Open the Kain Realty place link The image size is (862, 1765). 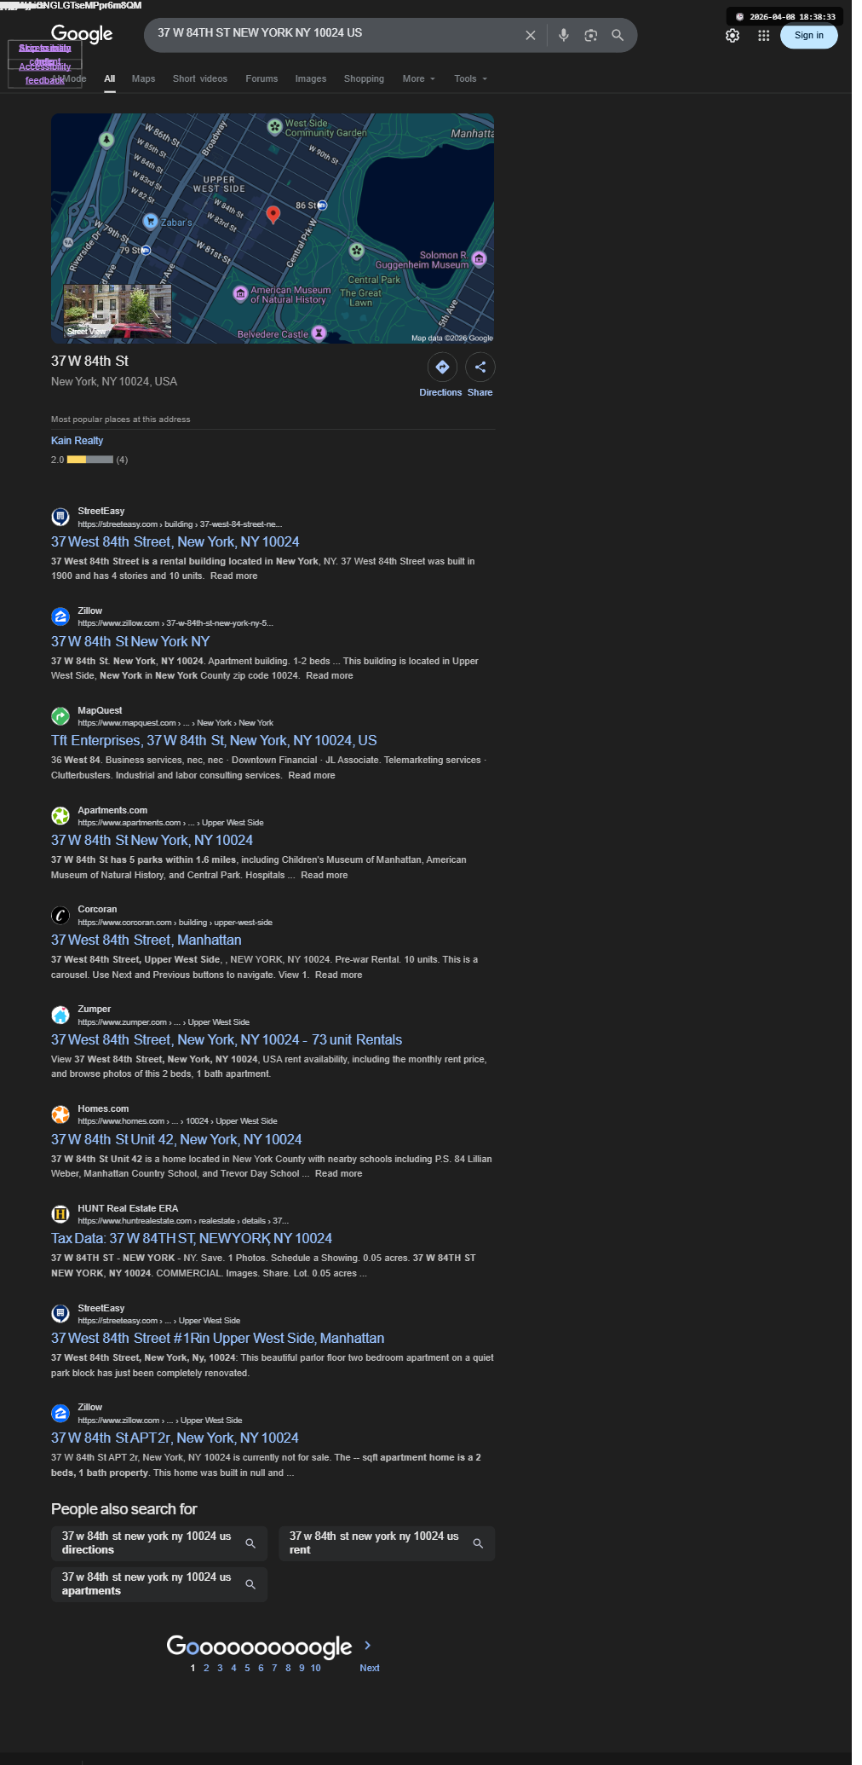pyautogui.click(x=77, y=441)
